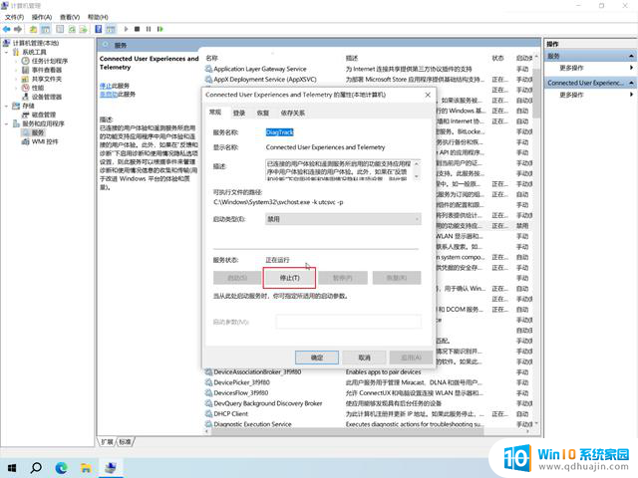Collapse the 系统工具 tree node

pyautogui.click(x=7, y=52)
